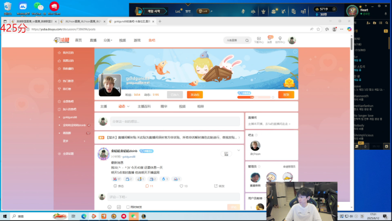Click the grey 已加入 button
The height and width of the screenshot is (221, 392).
pyautogui.click(x=175, y=95)
